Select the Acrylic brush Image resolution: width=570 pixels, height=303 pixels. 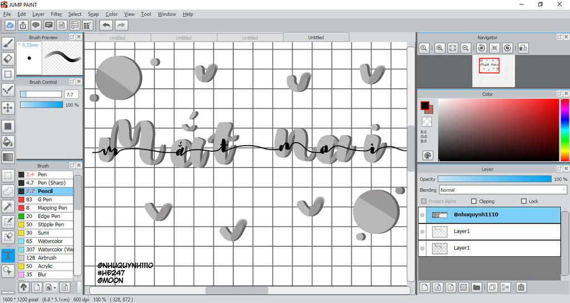46,266
